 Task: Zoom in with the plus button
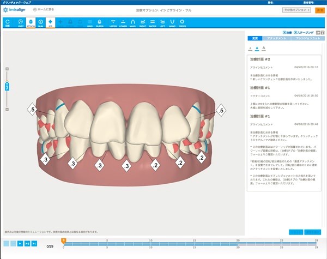(x=8, y=69)
